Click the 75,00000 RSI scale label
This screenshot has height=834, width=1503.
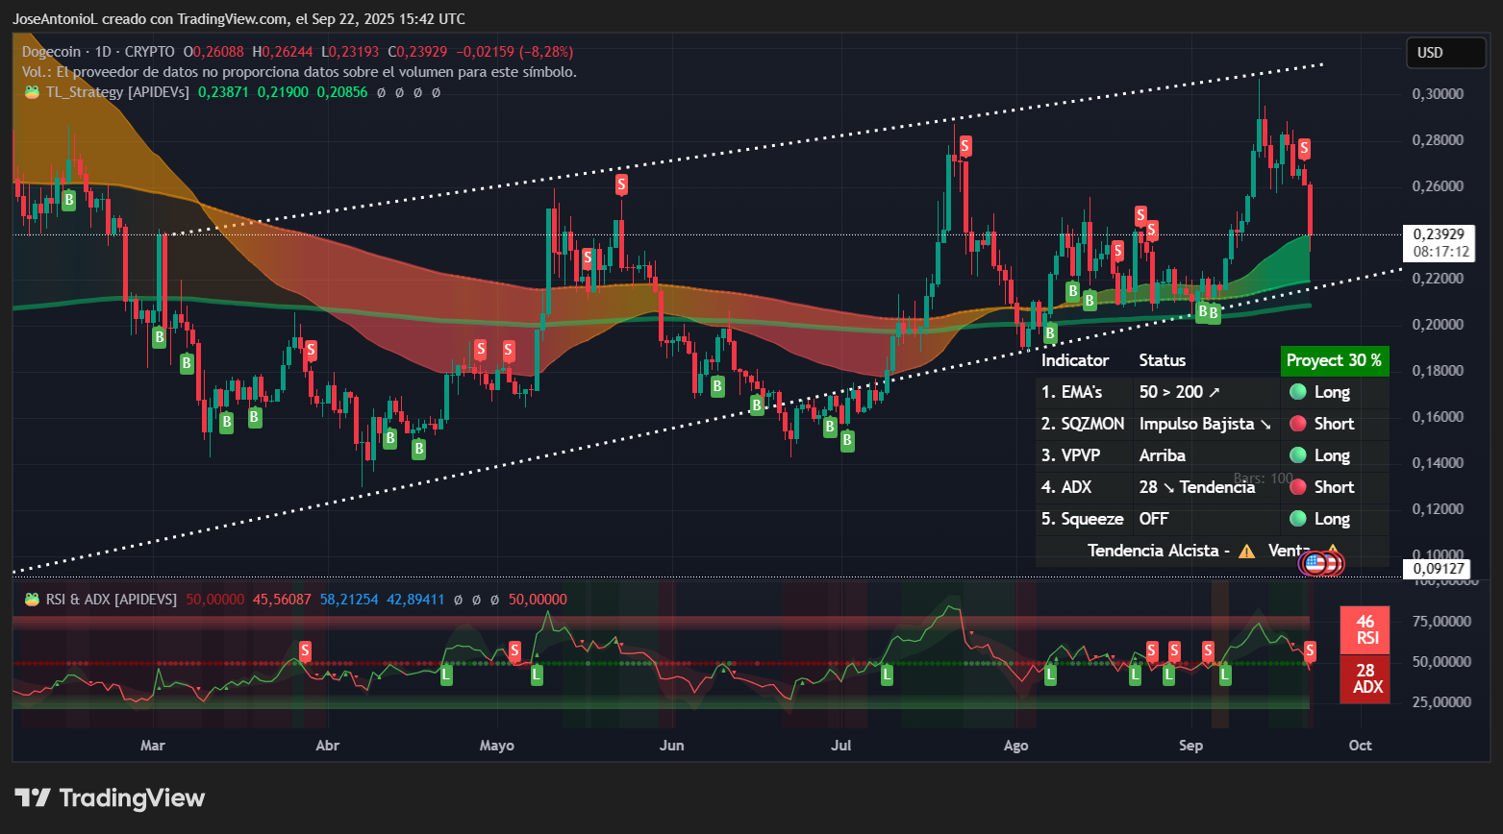pyautogui.click(x=1441, y=622)
